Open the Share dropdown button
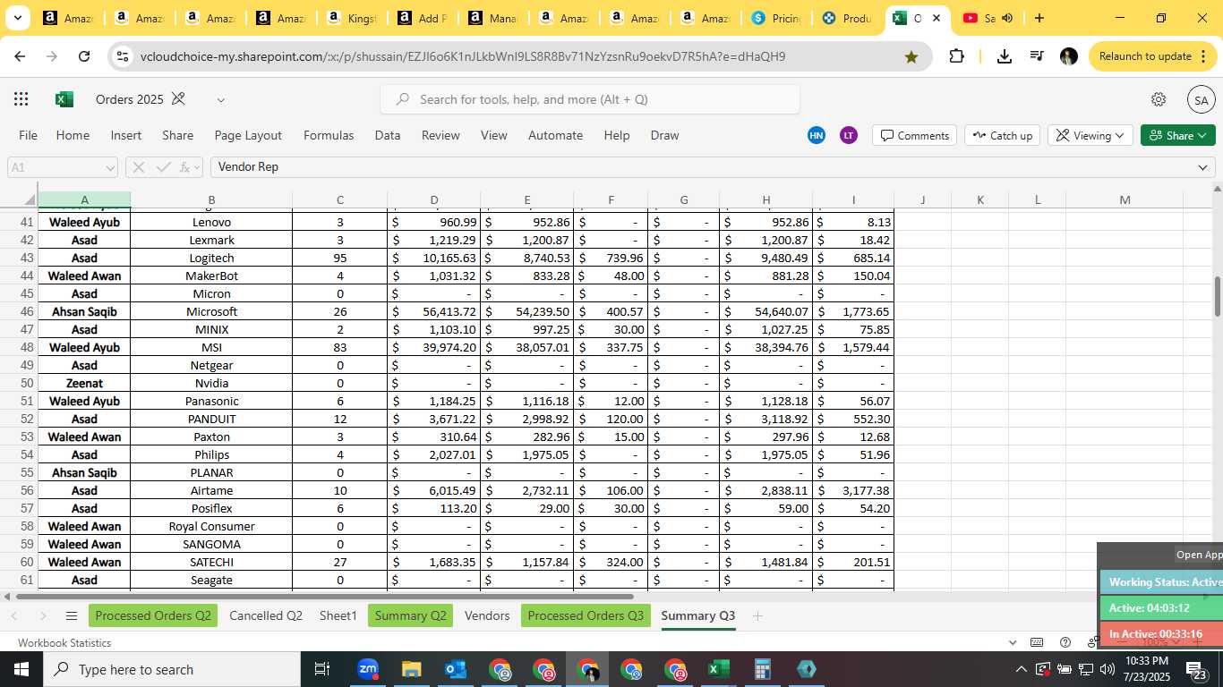The image size is (1223, 687). click(1177, 135)
